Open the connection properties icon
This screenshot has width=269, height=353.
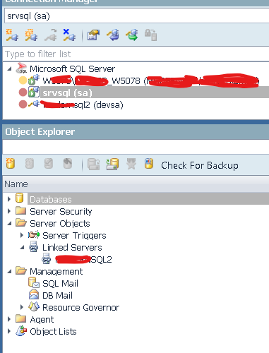tap(93, 35)
